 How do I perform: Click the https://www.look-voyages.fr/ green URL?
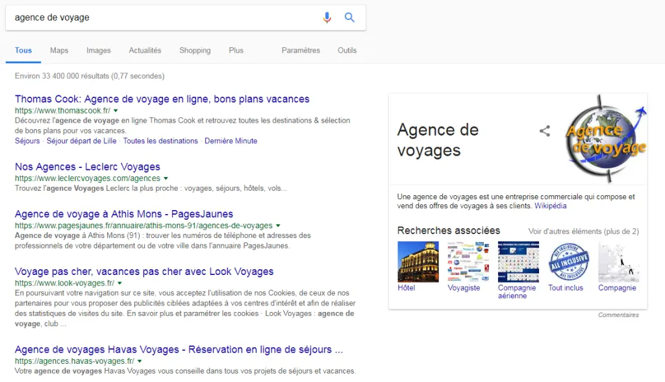pos(64,283)
